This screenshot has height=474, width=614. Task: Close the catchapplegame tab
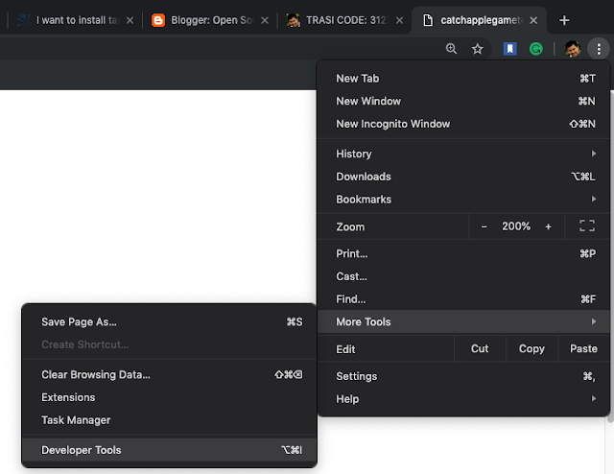coord(534,20)
